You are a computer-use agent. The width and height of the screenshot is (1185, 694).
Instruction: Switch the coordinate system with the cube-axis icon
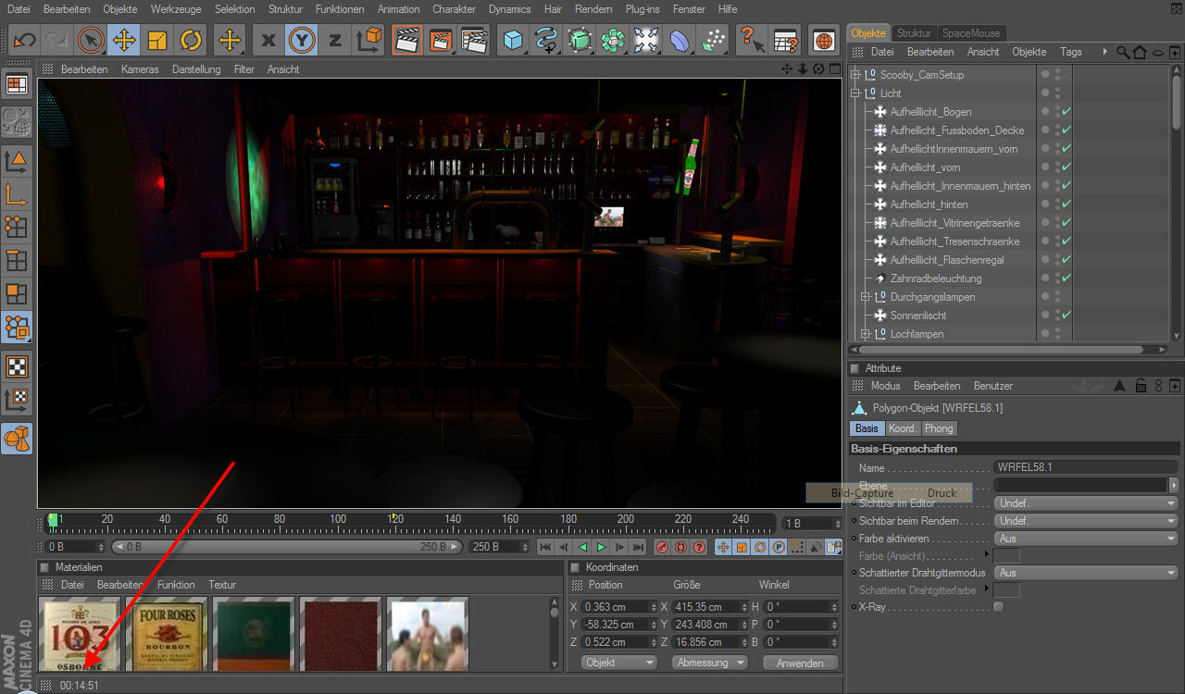tap(369, 40)
